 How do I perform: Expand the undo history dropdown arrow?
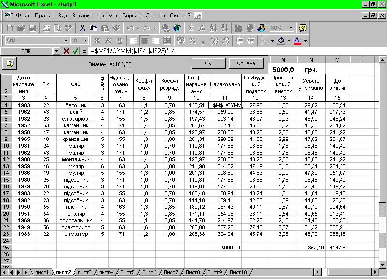click(138, 28)
